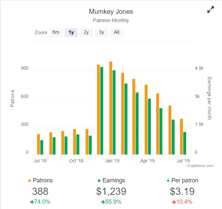Click the orange patrons bar at Jul '18
The height and width of the screenshot is (209, 222).
(x=38, y=144)
